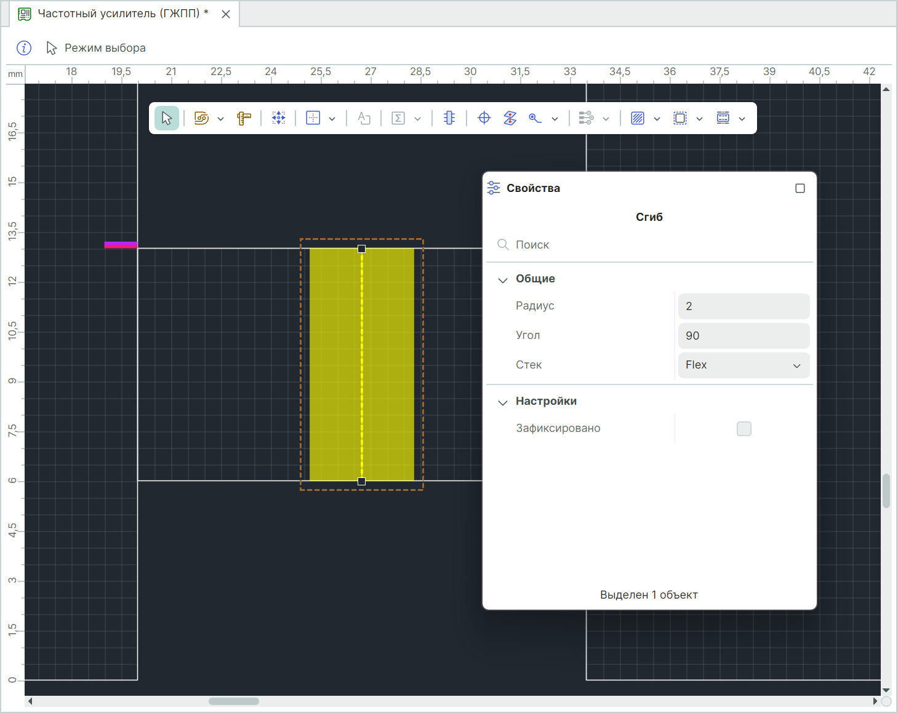Click Режим выбора mode label
The height and width of the screenshot is (713, 898).
(105, 48)
